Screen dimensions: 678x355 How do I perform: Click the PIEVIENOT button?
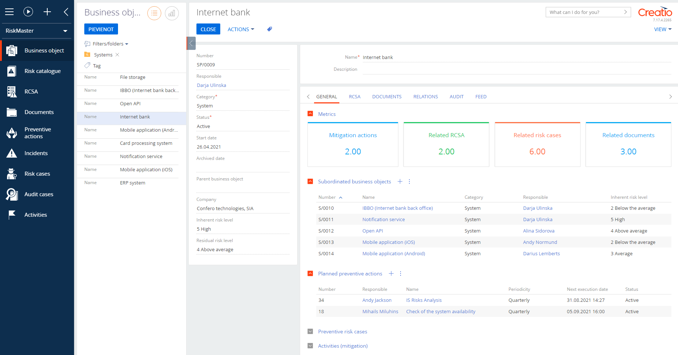click(101, 29)
